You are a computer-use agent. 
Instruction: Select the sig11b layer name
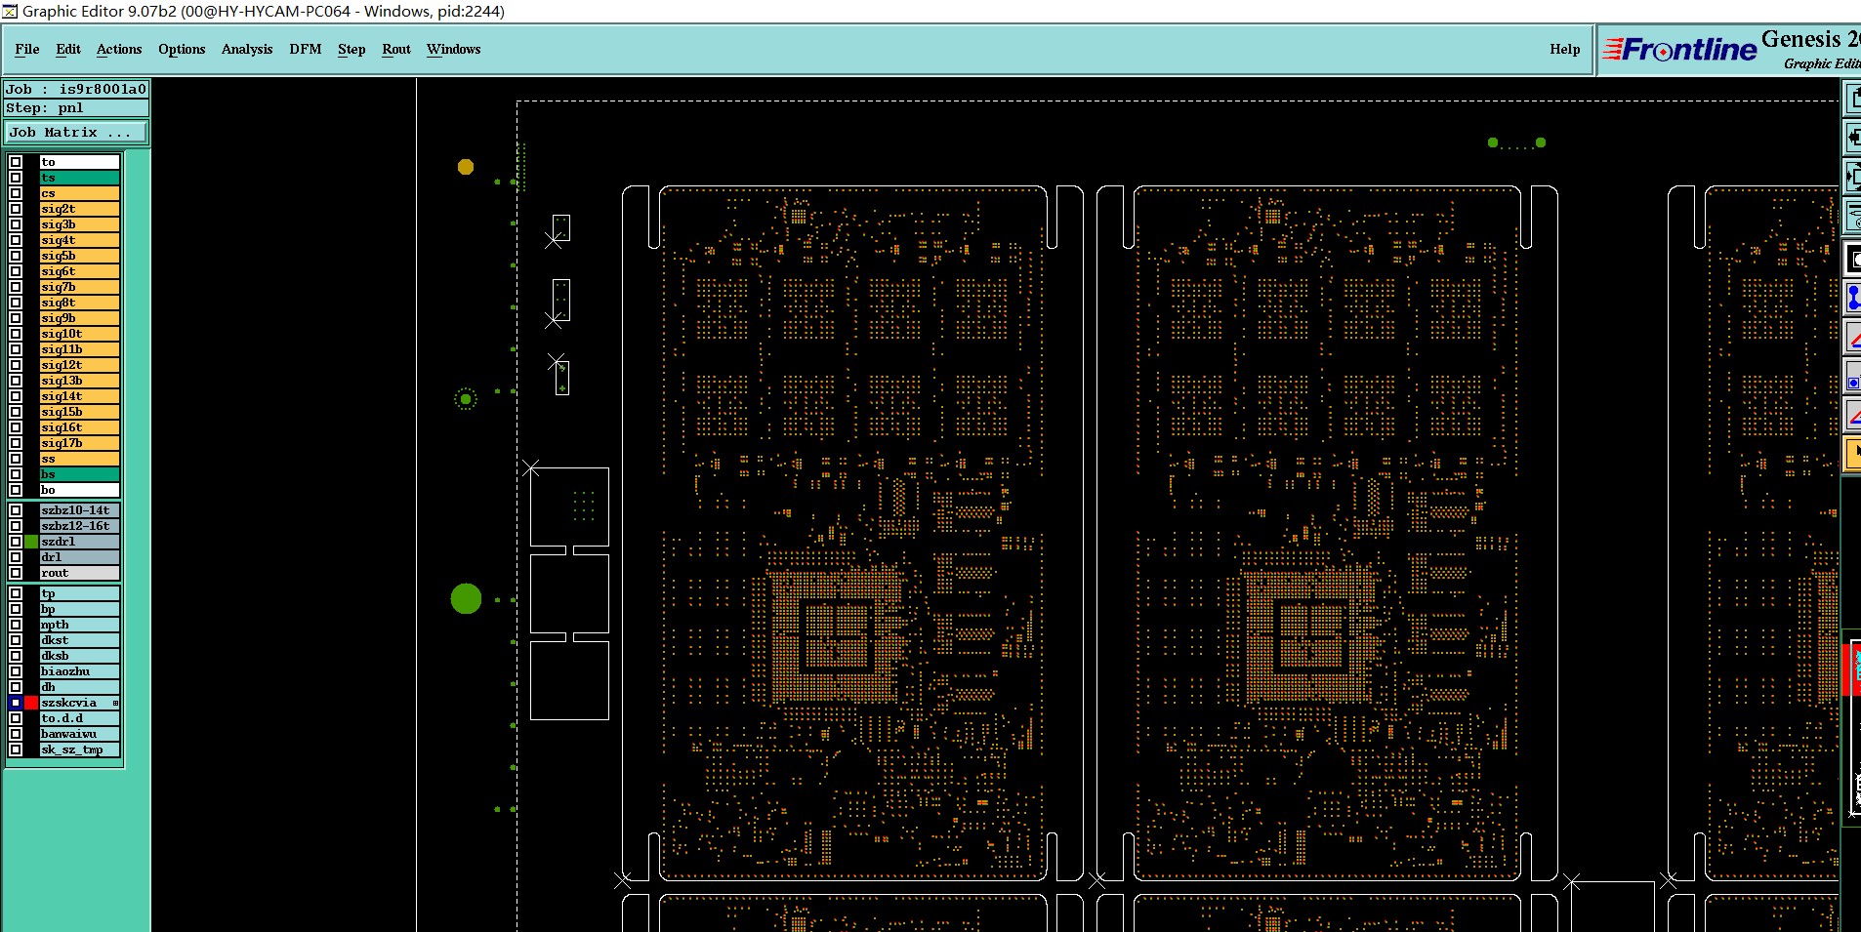coord(79,349)
